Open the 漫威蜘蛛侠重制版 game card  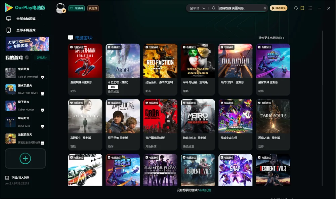[85, 70]
